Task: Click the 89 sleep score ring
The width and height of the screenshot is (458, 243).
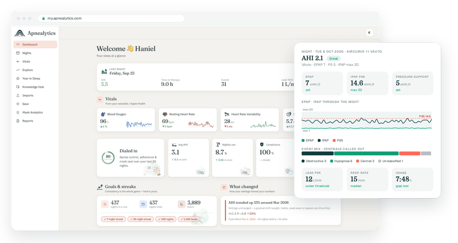Action: [x=108, y=157]
